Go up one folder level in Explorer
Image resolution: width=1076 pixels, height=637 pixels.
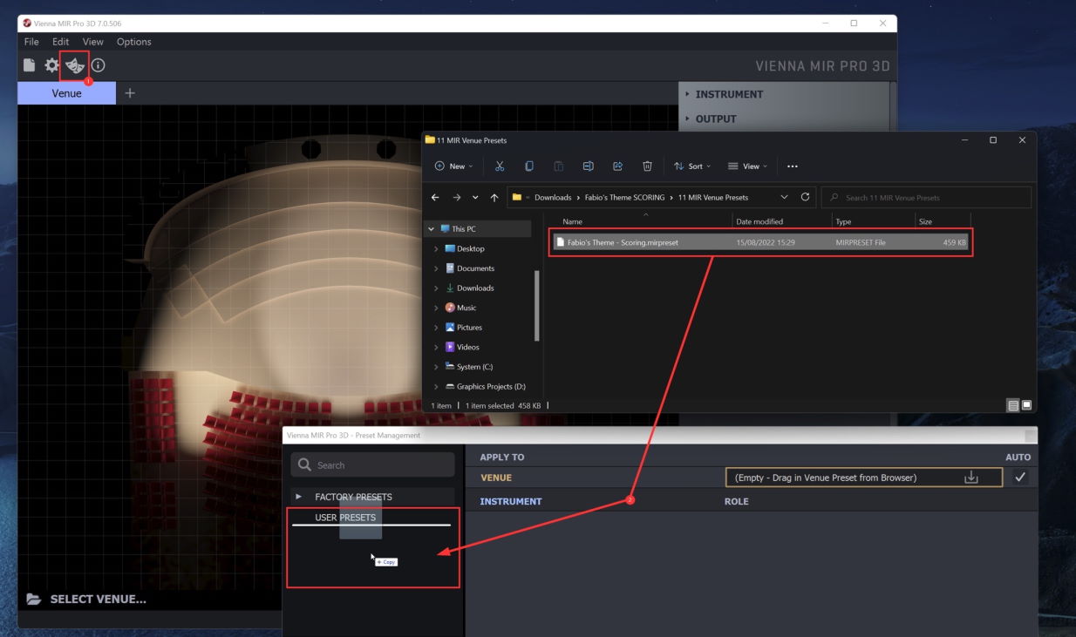(x=494, y=198)
